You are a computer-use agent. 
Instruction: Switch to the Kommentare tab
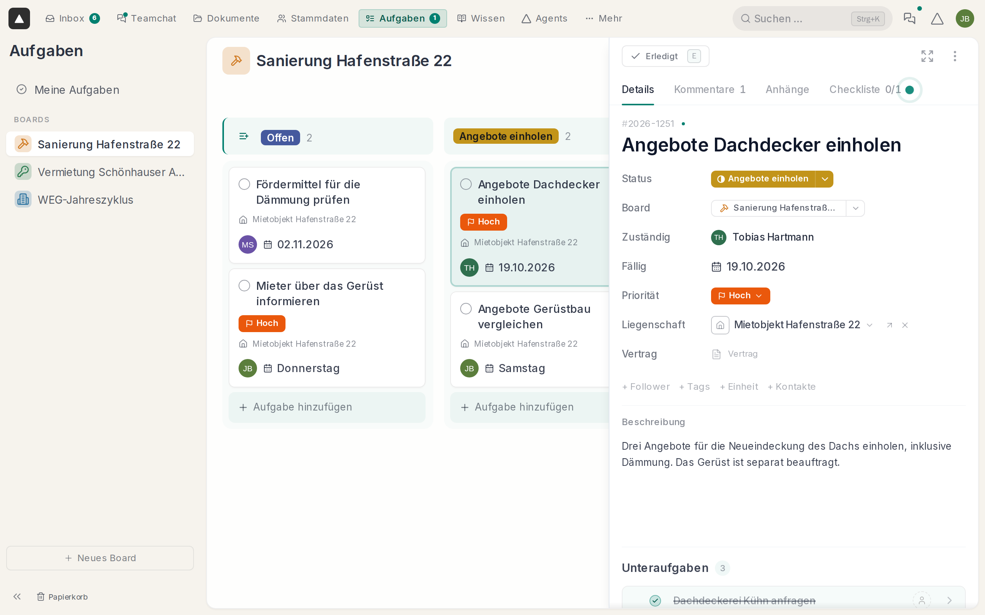pyautogui.click(x=710, y=90)
